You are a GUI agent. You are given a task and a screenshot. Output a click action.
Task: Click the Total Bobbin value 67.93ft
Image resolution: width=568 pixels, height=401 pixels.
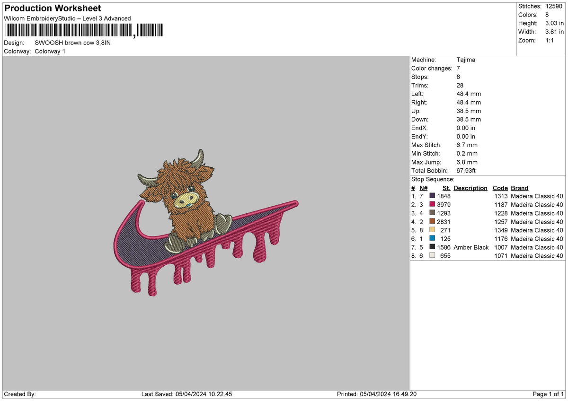click(466, 171)
